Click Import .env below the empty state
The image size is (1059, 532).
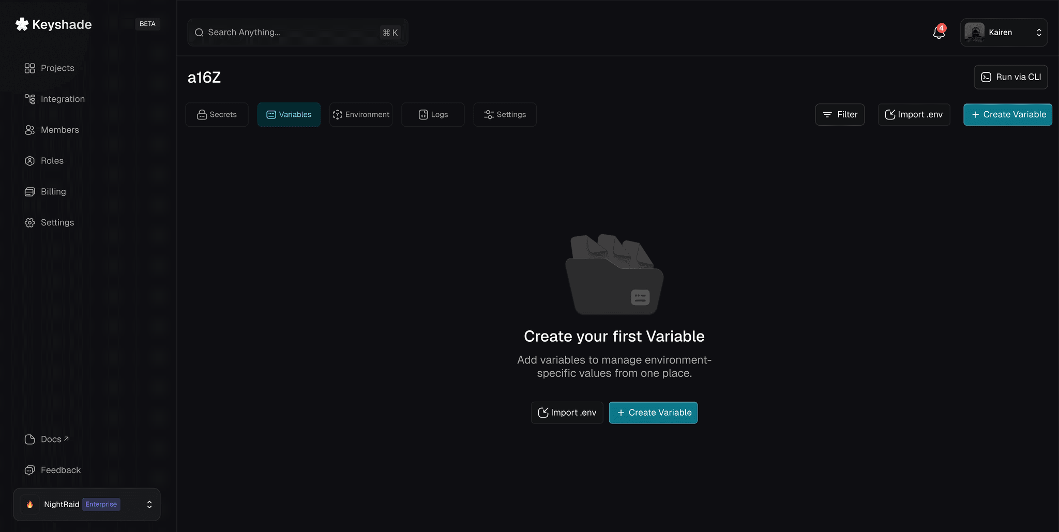click(567, 413)
